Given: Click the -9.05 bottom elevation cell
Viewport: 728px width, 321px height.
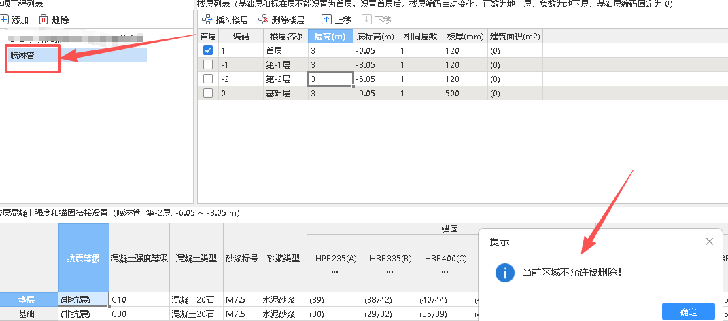Looking at the screenshot, I should click(x=375, y=93).
